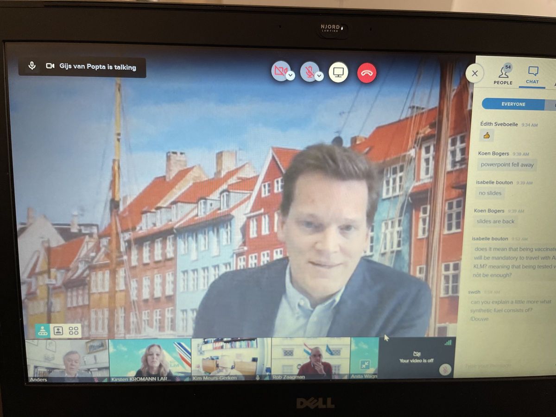Start screen sharing with the monitor icon
The width and height of the screenshot is (556, 417).
coord(338,72)
